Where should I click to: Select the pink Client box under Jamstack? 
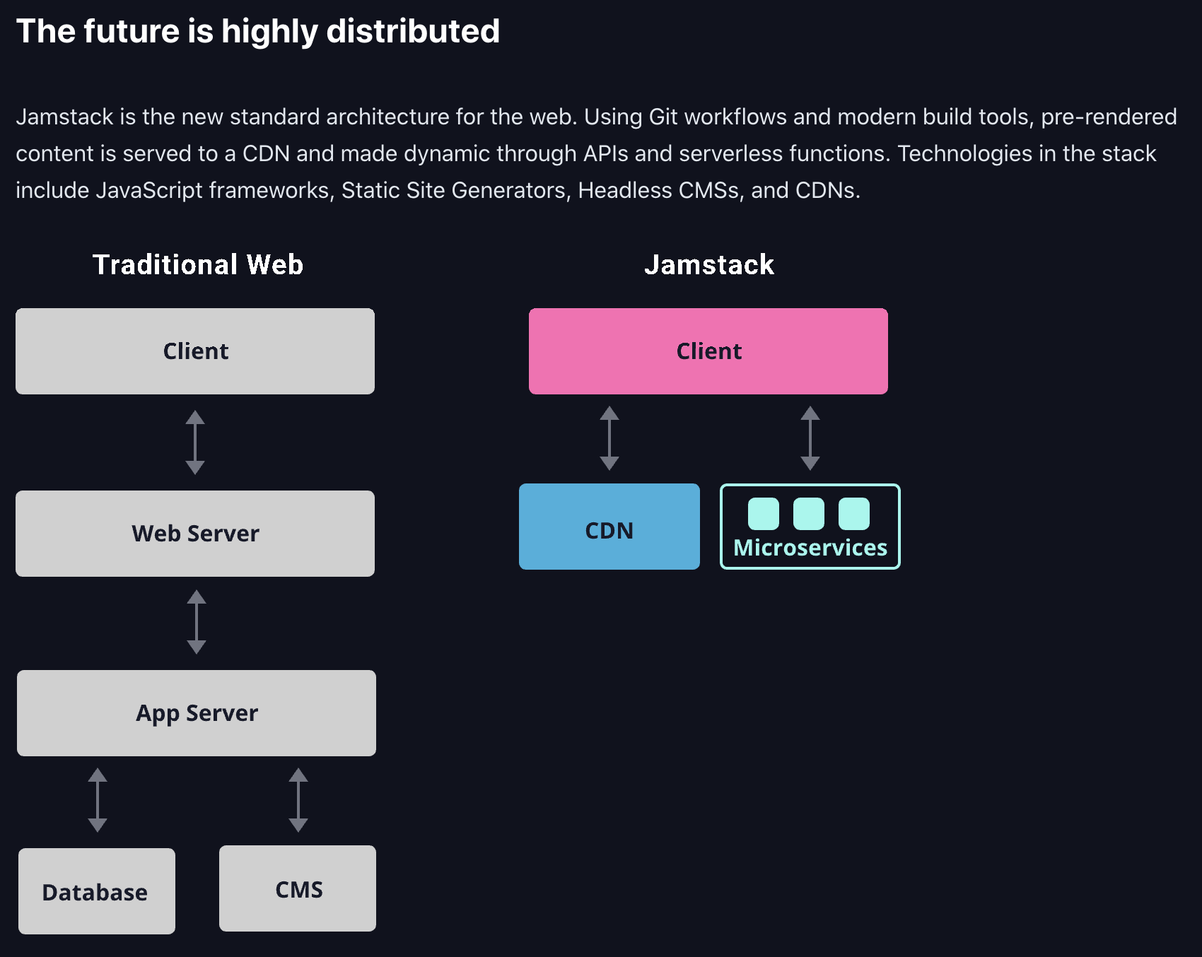[708, 351]
